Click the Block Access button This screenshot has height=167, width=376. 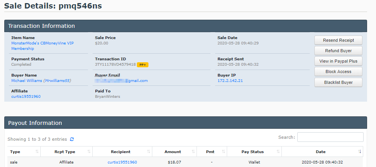[x=338, y=72]
